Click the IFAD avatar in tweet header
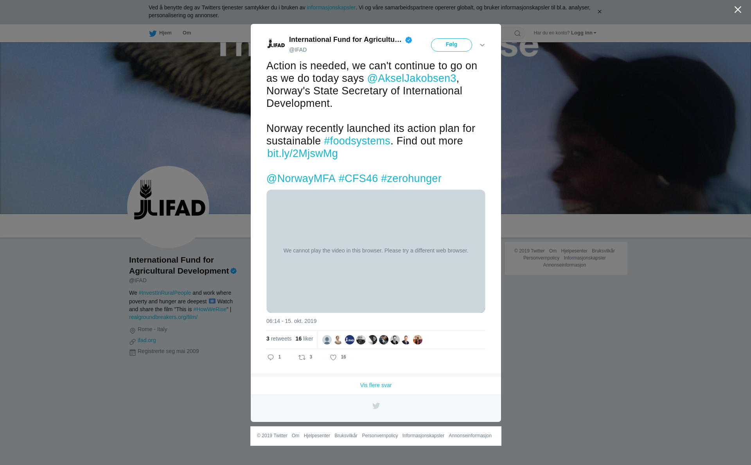Screen dimensions: 751x465 (276, 44)
